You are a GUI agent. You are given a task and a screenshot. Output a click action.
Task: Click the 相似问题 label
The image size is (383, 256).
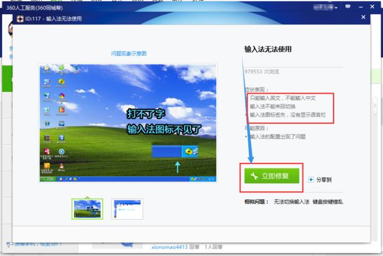256,202
